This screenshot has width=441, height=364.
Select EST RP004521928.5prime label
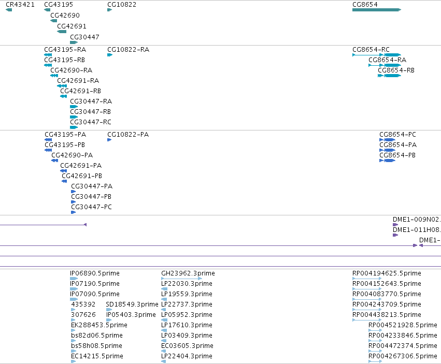click(403, 325)
